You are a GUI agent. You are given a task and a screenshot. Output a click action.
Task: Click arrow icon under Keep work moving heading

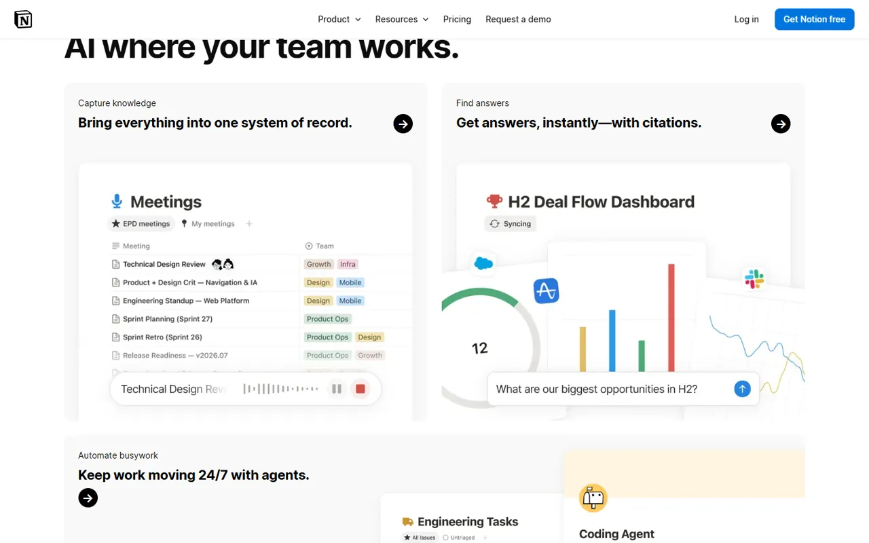coord(88,498)
